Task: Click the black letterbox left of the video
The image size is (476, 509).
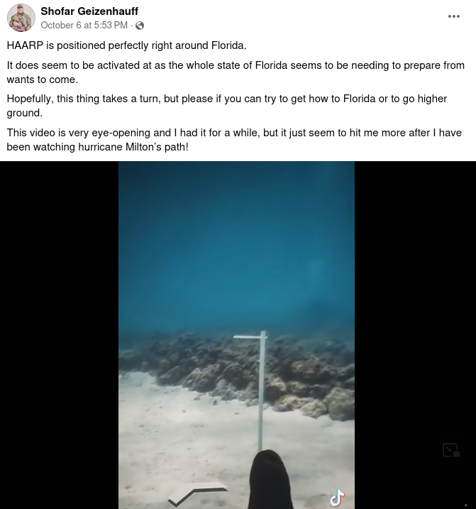Action: point(59,335)
